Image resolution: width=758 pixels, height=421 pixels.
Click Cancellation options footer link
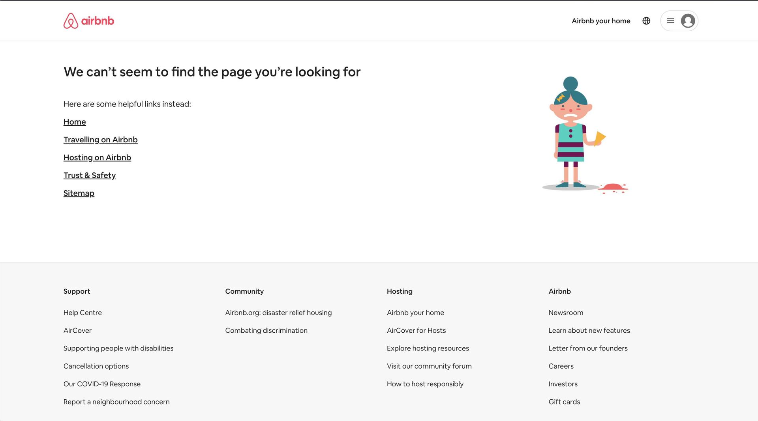pyautogui.click(x=96, y=366)
